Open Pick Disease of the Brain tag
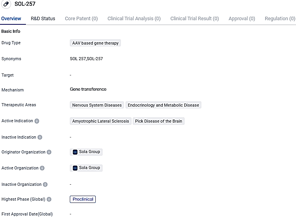The width and height of the screenshot is (296, 217). coord(159,121)
